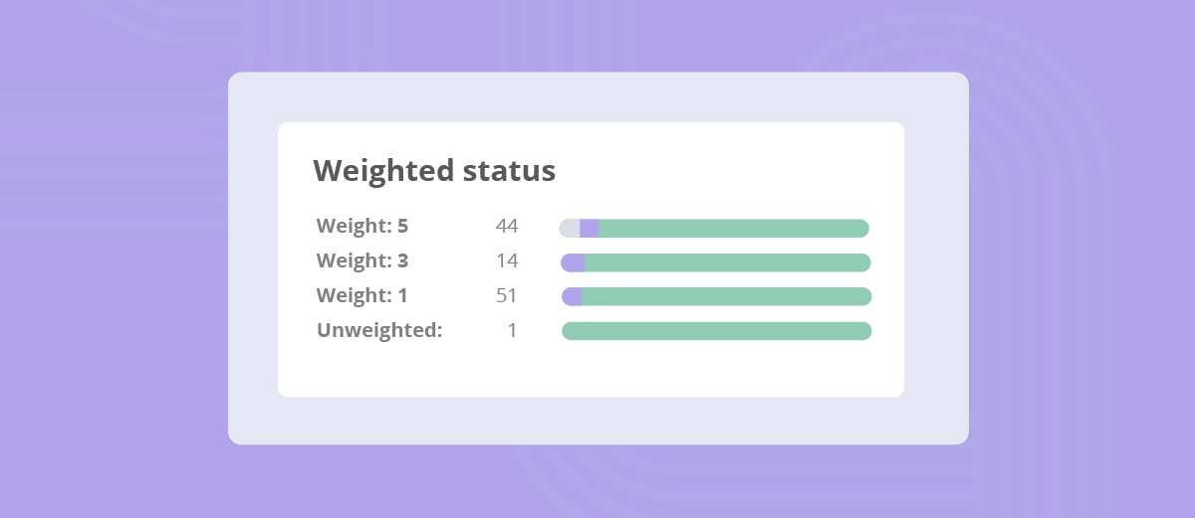Click the count 14 for Weight 3

[x=507, y=260]
